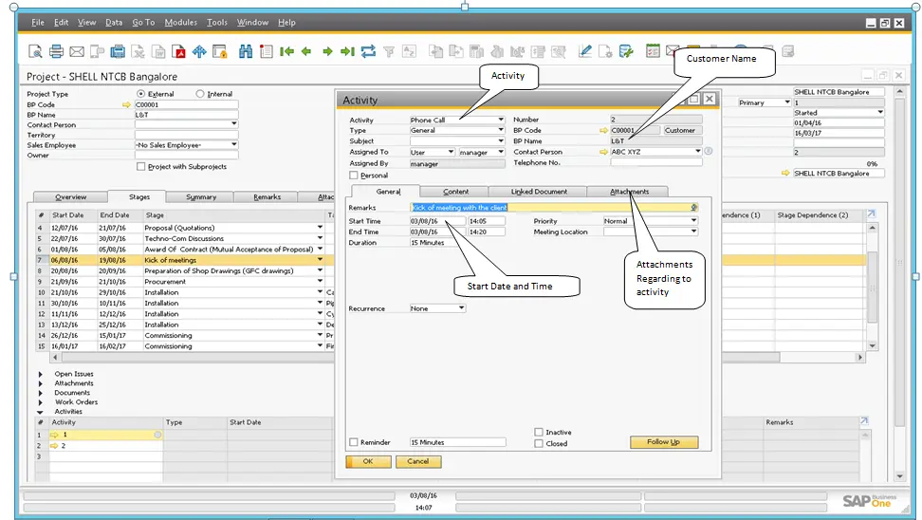Collapse the Activities section

(41, 412)
